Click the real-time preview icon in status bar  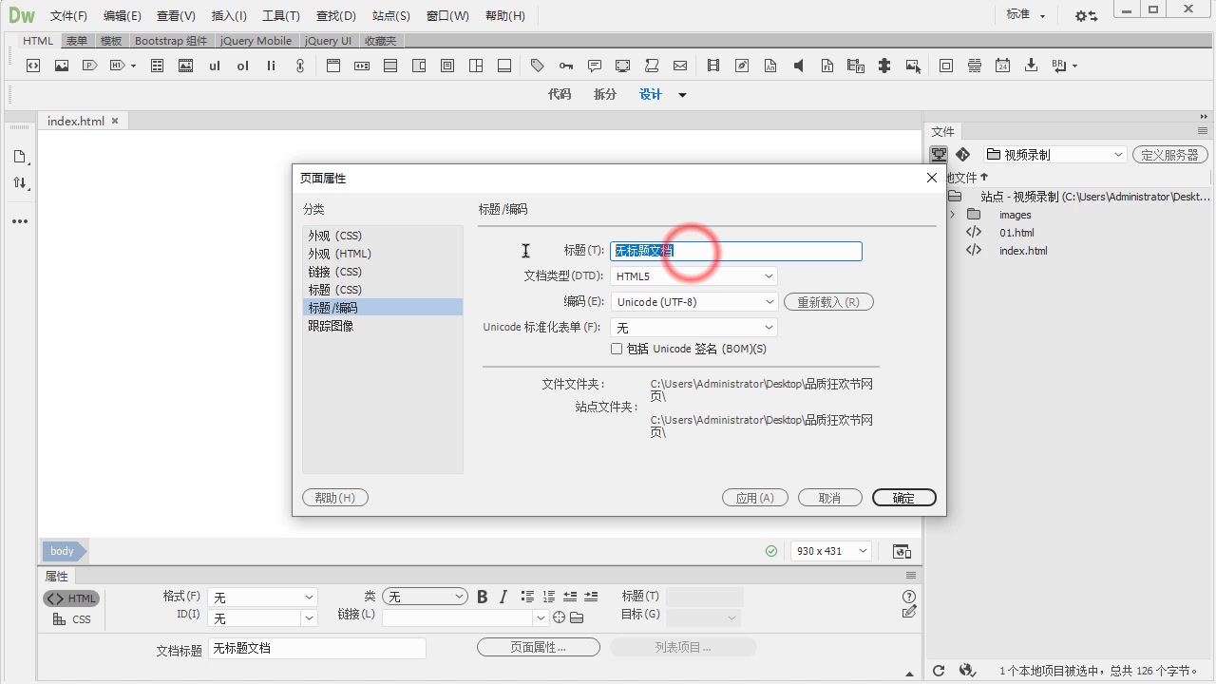pyautogui.click(x=902, y=551)
